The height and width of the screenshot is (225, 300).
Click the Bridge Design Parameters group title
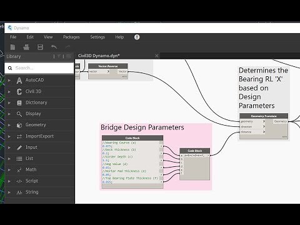(142, 127)
